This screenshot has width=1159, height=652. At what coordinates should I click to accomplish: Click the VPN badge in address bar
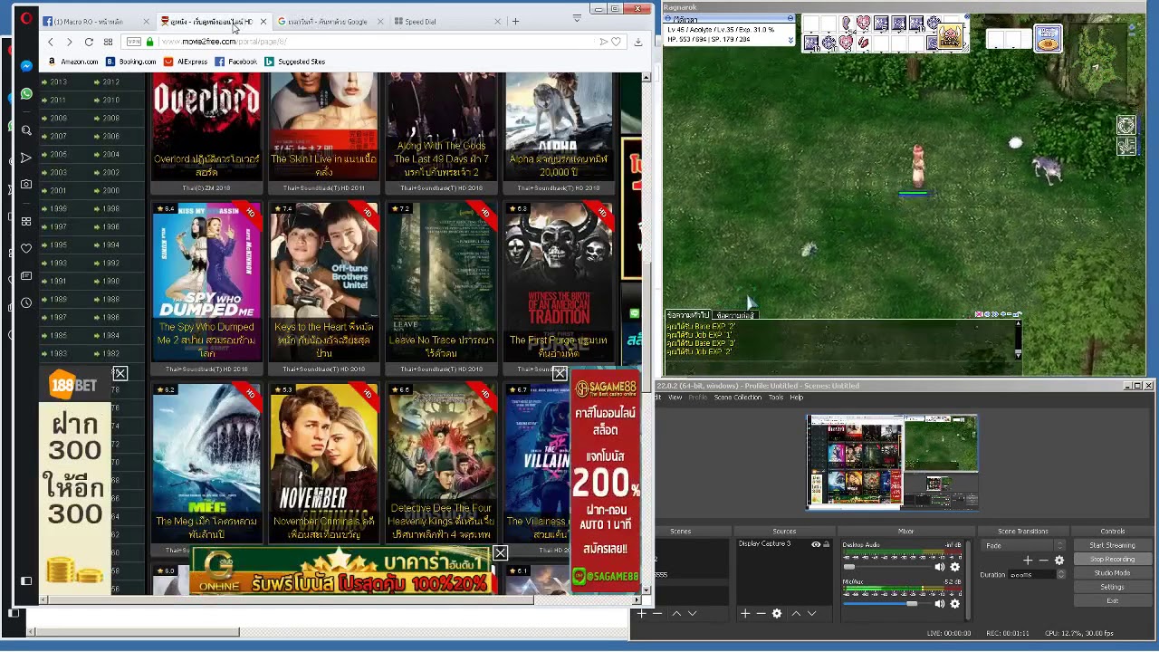pos(134,42)
